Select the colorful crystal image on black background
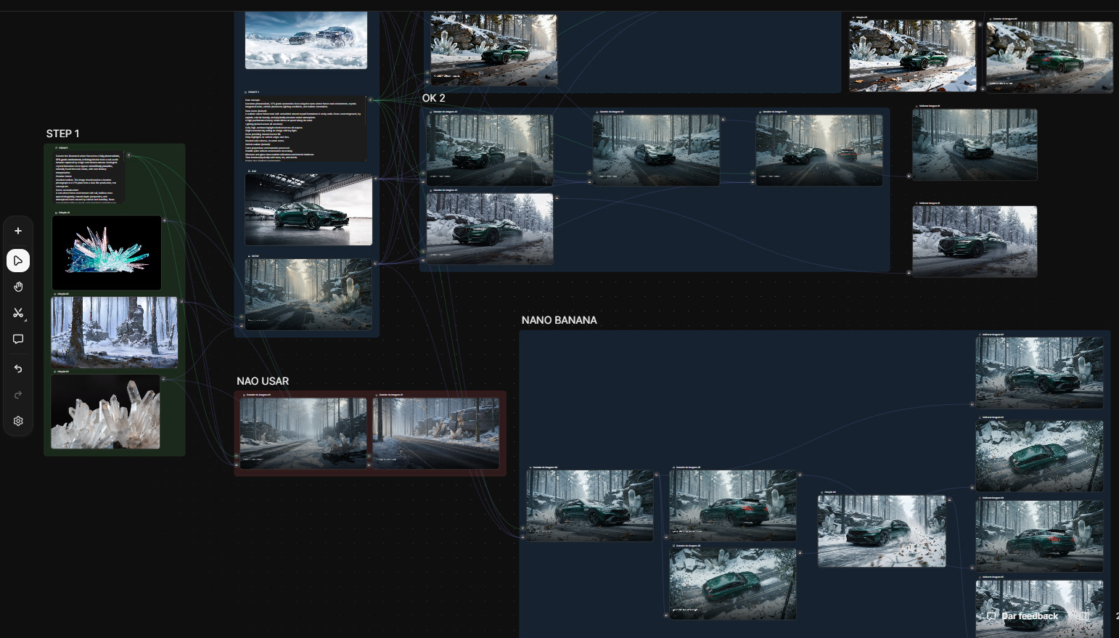Screen dimensions: 1119x638 pyautogui.click(x=107, y=253)
